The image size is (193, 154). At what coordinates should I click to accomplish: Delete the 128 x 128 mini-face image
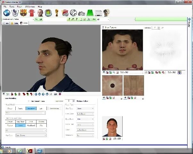(110, 139)
